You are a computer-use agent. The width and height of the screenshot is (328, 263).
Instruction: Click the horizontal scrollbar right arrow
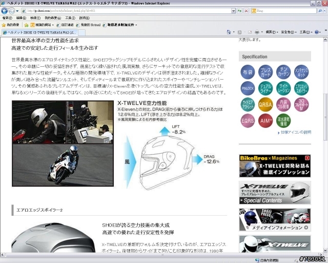[321, 255]
